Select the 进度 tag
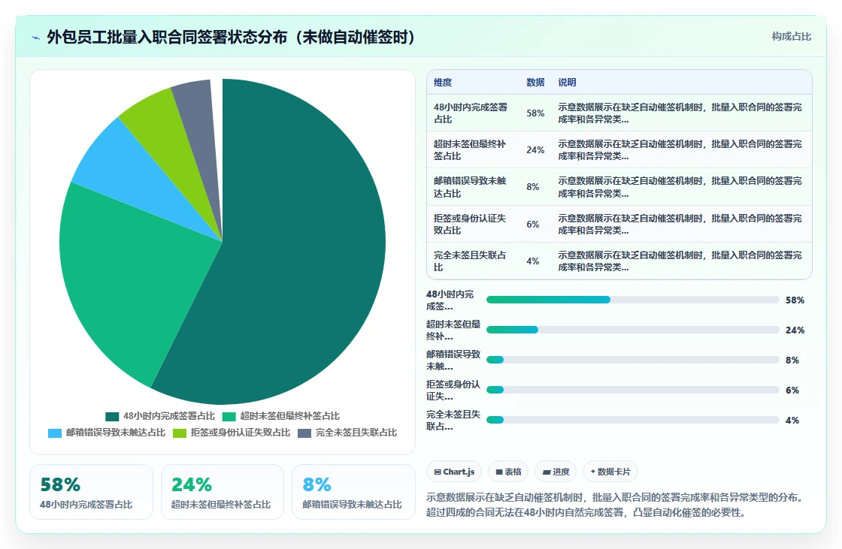The height and width of the screenshot is (549, 842). tap(556, 472)
